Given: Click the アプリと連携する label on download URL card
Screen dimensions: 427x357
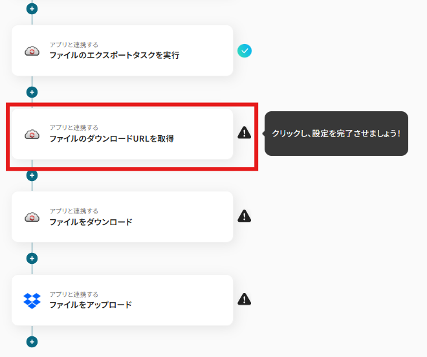Looking at the screenshot, I should (x=74, y=127).
